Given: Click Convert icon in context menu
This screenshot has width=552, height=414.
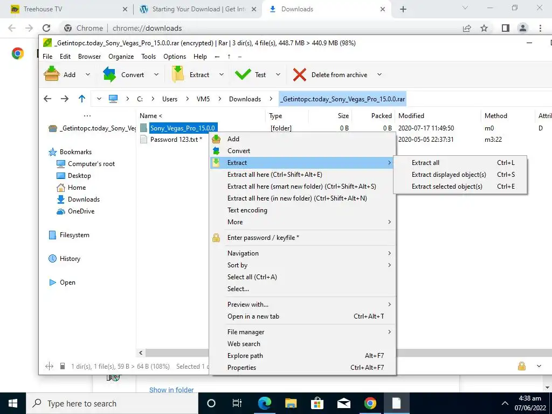Looking at the screenshot, I should (216, 151).
